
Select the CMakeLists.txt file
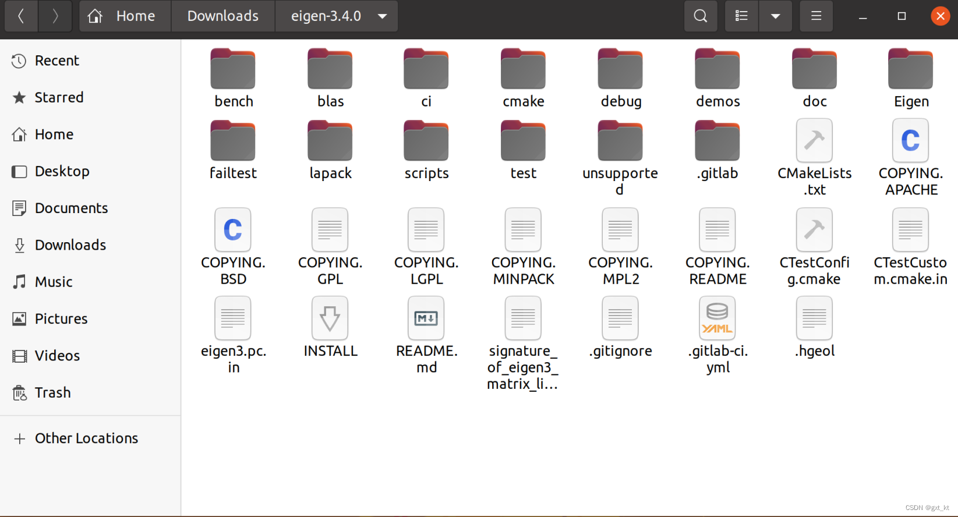point(814,158)
